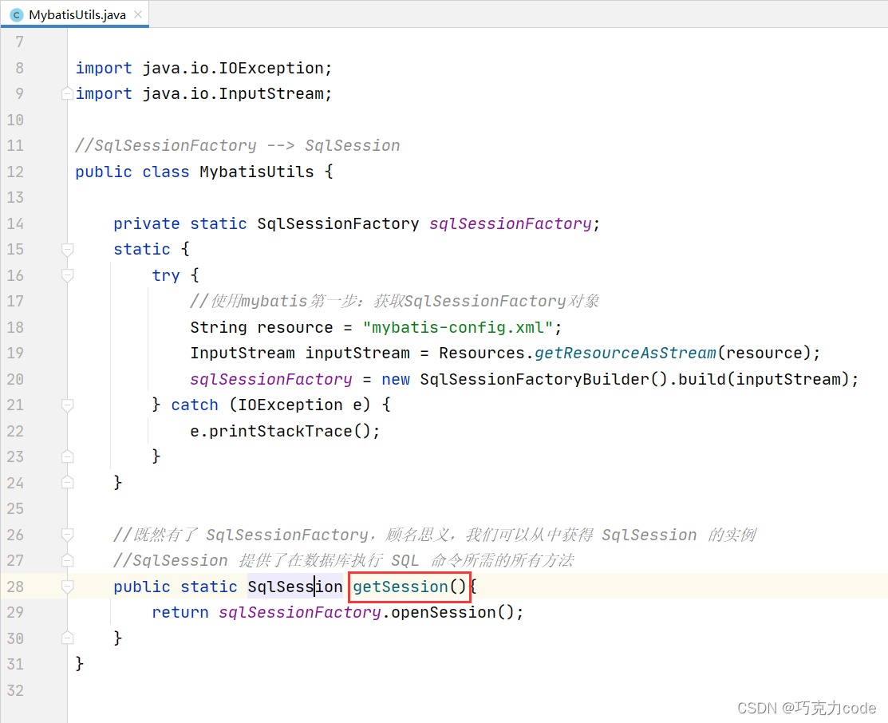Collapse the static block at line 15
Image resolution: width=888 pixels, height=723 pixels.
coord(67,249)
